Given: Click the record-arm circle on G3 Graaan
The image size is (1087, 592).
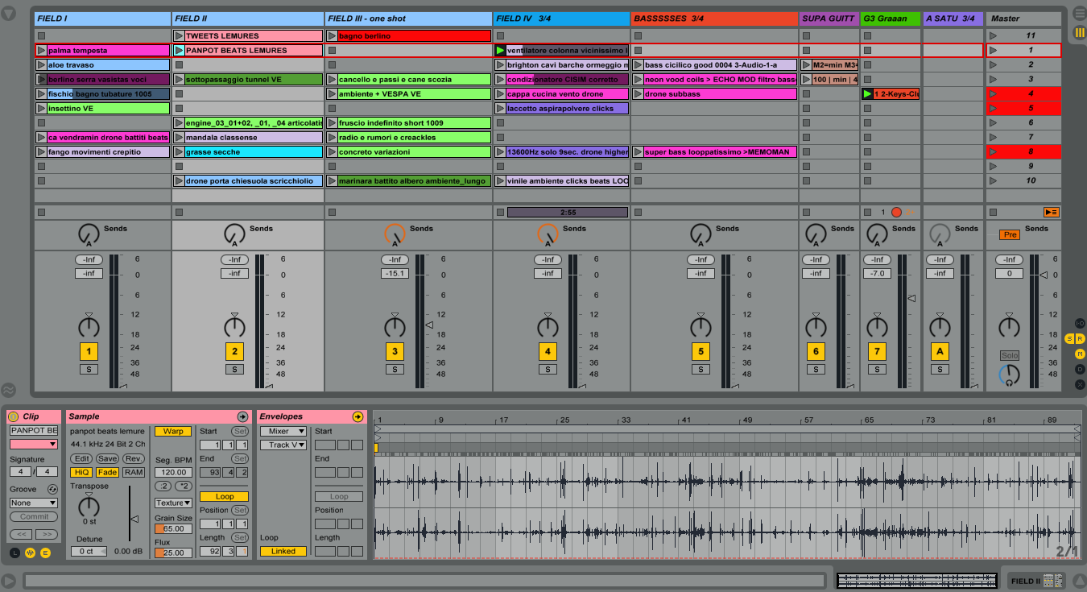Looking at the screenshot, I should (896, 213).
